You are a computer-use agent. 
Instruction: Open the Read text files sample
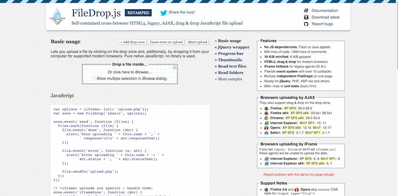pyautogui.click(x=232, y=66)
